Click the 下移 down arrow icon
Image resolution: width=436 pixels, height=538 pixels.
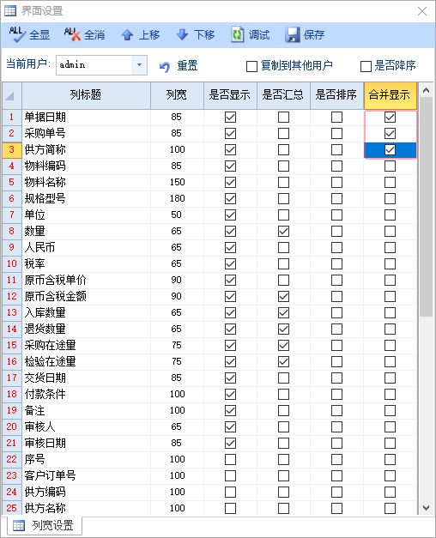(182, 34)
